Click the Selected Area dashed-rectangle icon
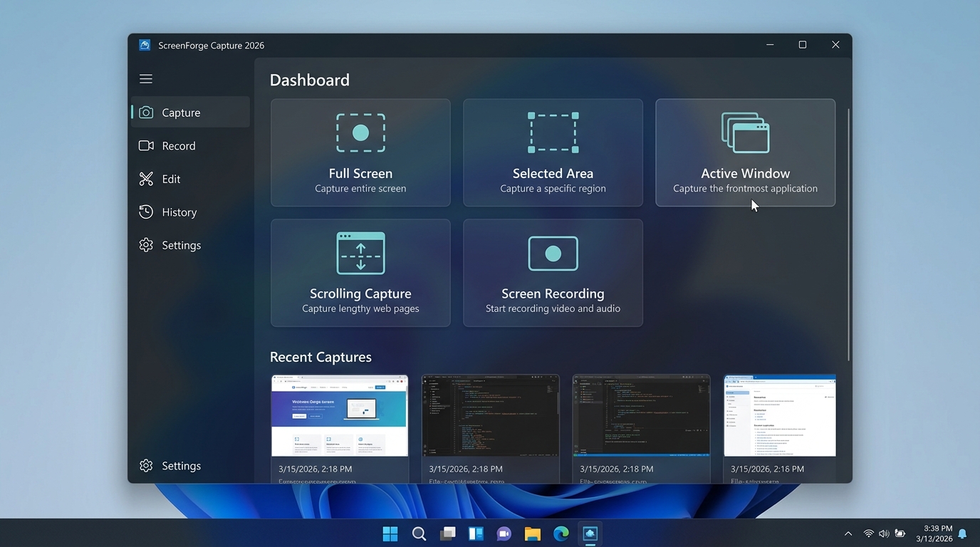The height and width of the screenshot is (547, 980). [553, 132]
